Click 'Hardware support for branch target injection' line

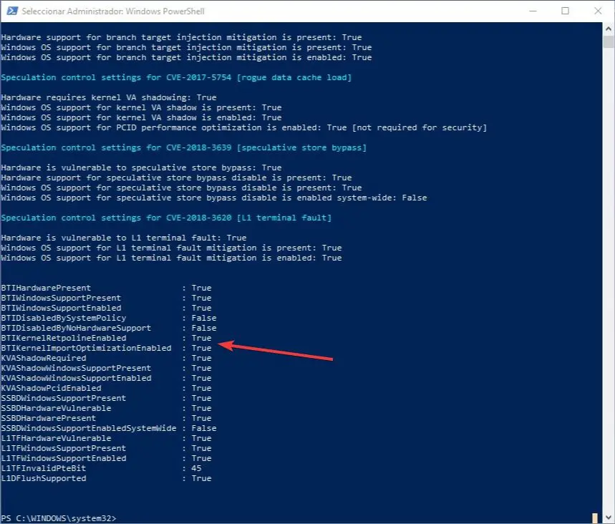[181, 37]
